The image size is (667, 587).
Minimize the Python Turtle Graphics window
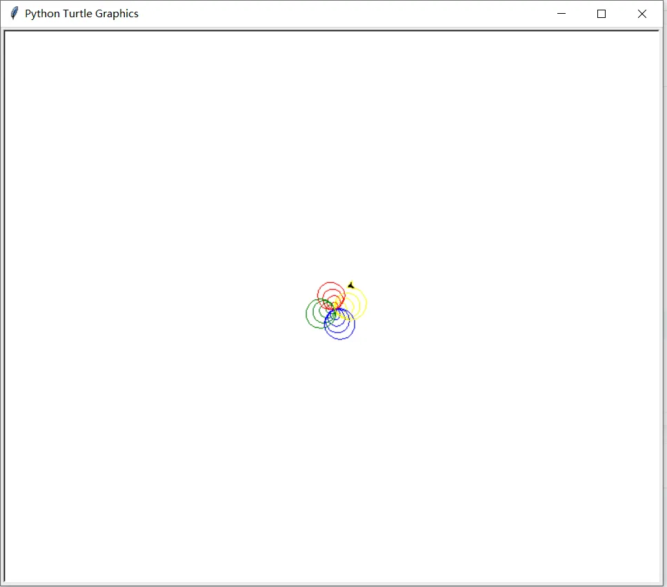pos(561,14)
